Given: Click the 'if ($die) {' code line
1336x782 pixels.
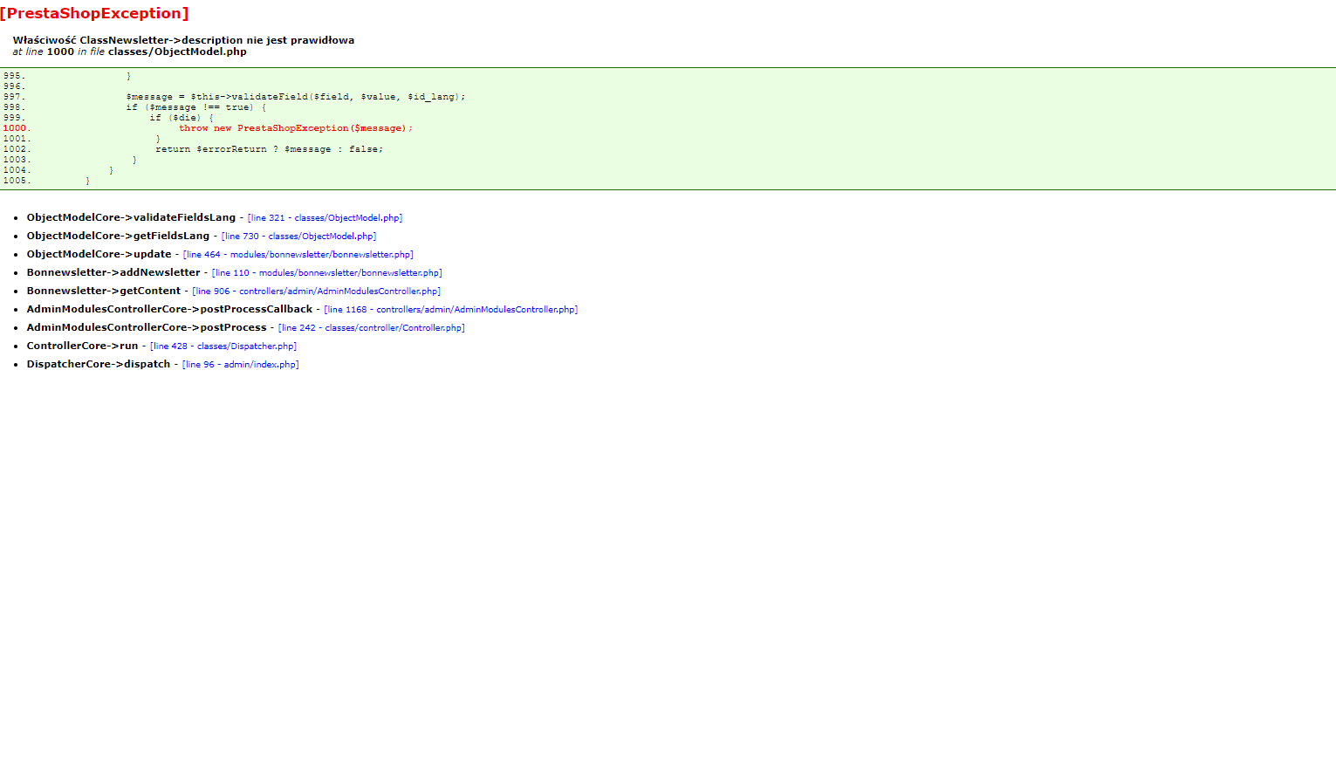Looking at the screenshot, I should 182,118.
